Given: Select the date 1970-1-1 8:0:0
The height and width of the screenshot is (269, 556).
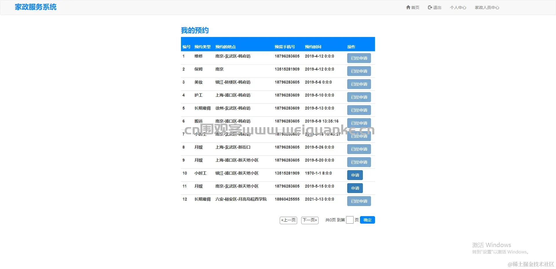Looking at the screenshot, I should pos(318,173).
